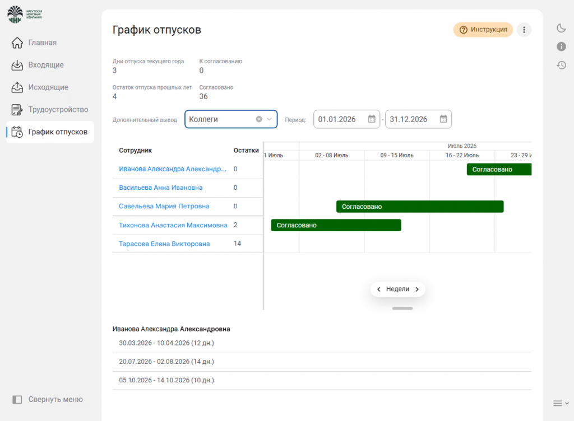Image resolution: width=574 pixels, height=421 pixels.
Task: Expand the Дополнительный вывод dropdown arrow
Action: (x=269, y=119)
